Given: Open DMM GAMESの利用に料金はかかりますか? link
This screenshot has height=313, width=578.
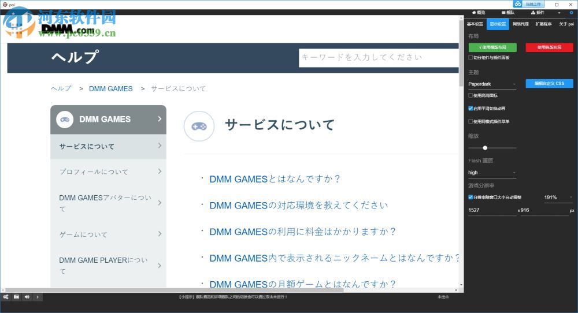Looking at the screenshot, I should (x=303, y=232).
